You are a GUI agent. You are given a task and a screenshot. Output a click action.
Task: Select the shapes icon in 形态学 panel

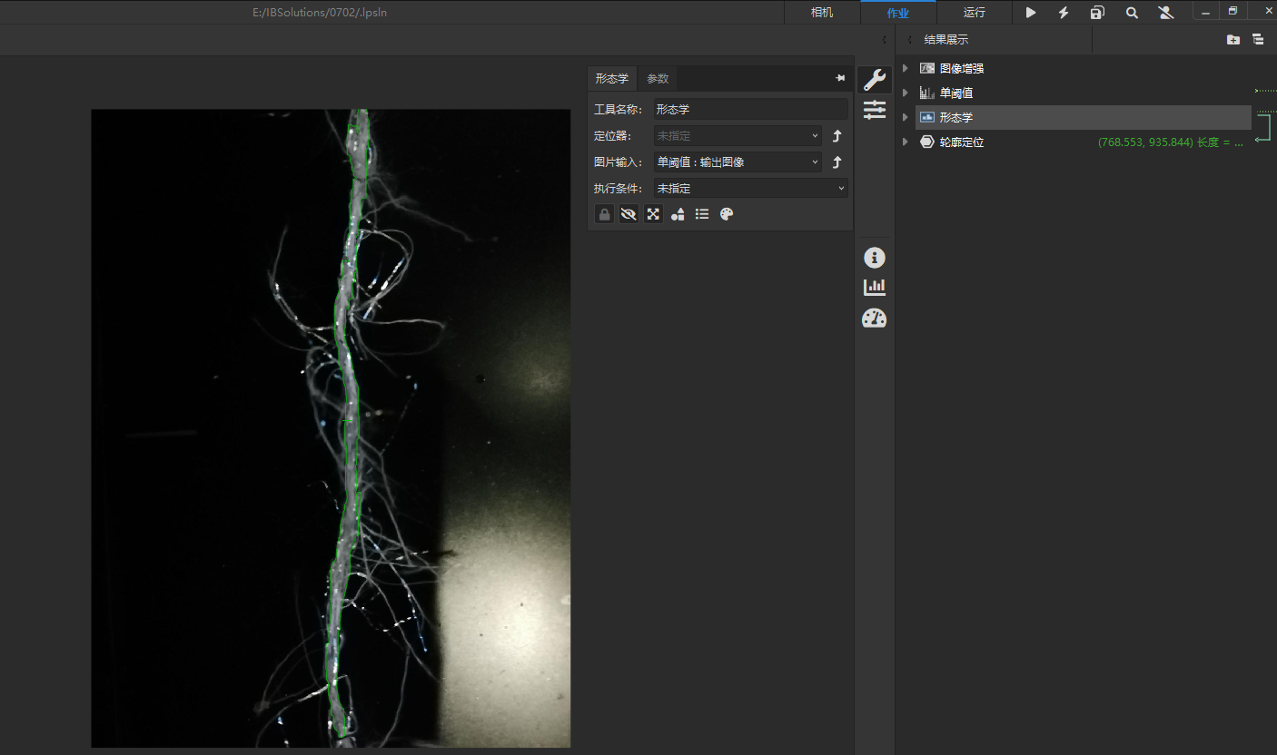pyautogui.click(x=678, y=213)
